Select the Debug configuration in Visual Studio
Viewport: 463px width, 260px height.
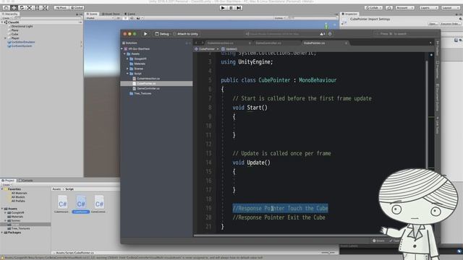162,34
